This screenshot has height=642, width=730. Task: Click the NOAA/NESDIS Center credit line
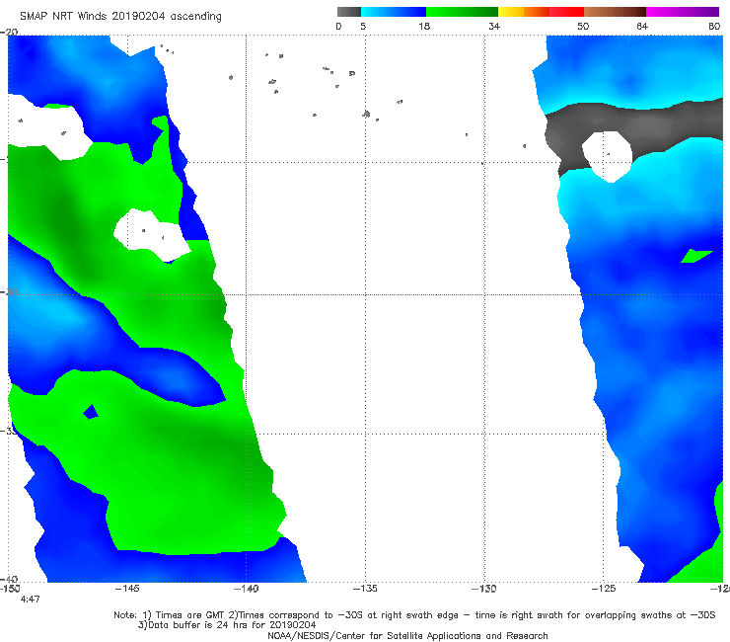(407, 635)
